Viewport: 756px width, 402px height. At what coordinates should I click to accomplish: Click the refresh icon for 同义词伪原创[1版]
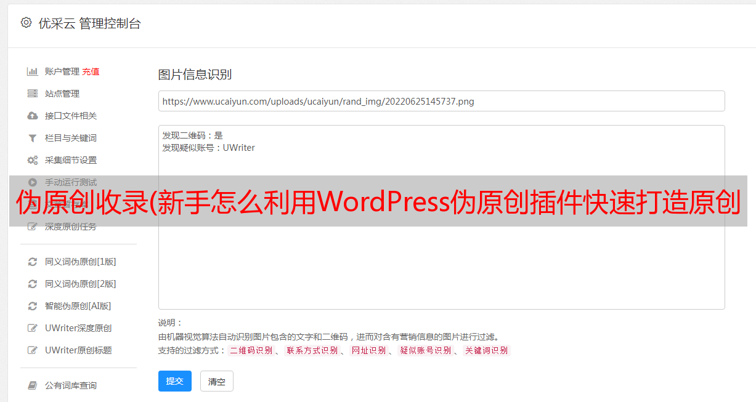point(33,262)
